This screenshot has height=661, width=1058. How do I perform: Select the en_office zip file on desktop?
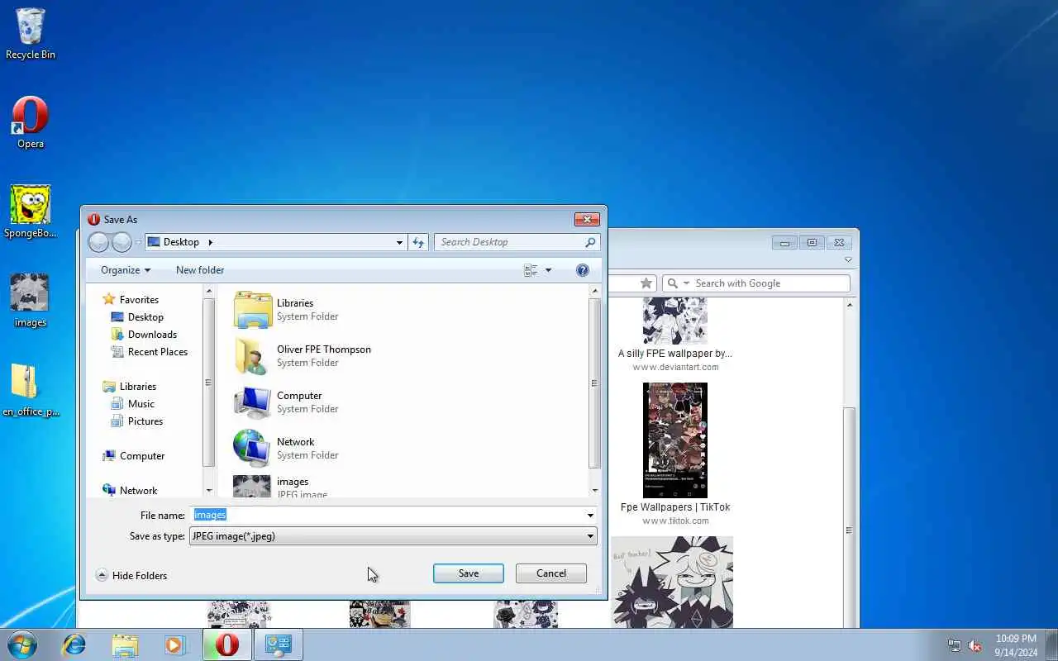(31, 390)
